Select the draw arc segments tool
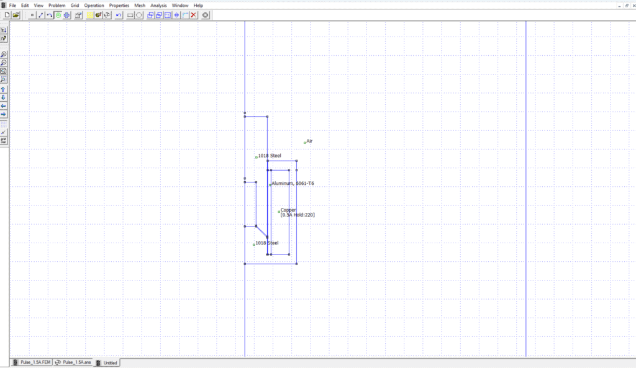 [49, 15]
